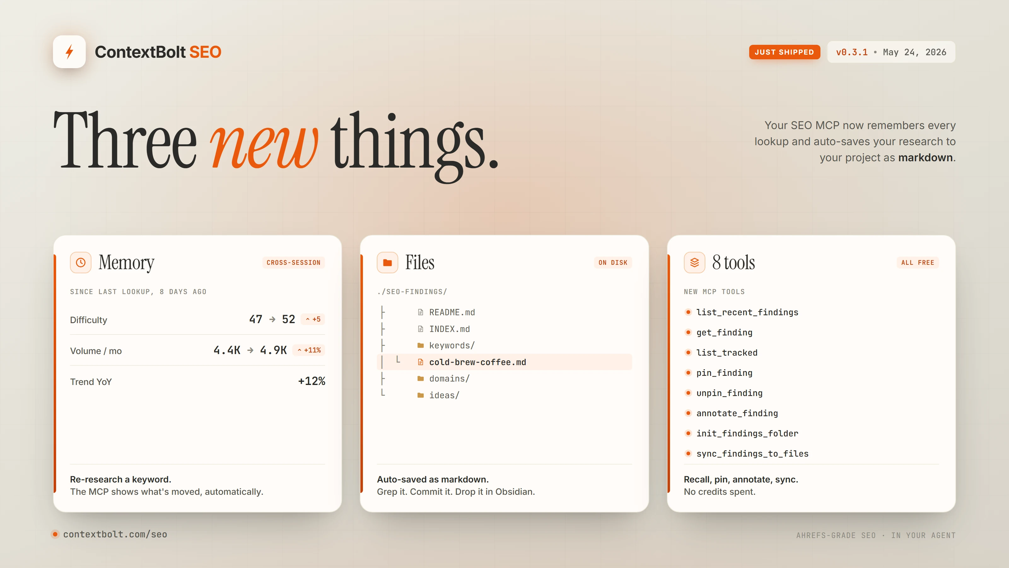This screenshot has height=568, width=1009.
Task: Expand the keywords/ folder
Action: click(x=452, y=345)
